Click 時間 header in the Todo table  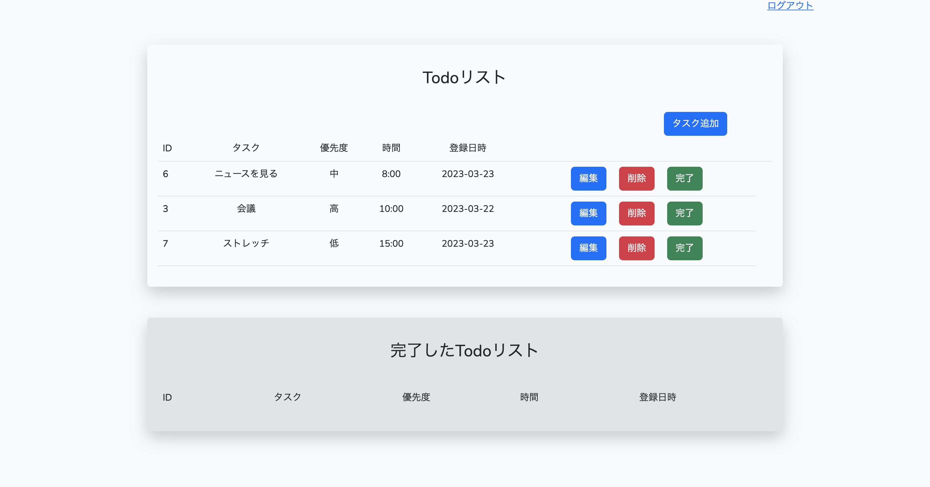pyautogui.click(x=391, y=148)
